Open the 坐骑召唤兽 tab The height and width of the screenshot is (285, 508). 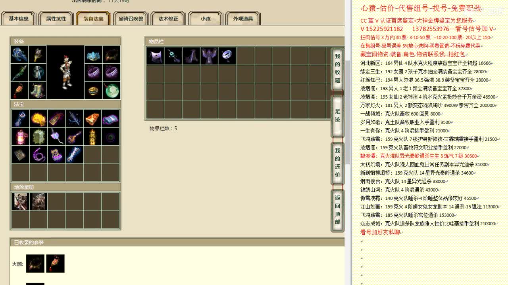coord(131,19)
